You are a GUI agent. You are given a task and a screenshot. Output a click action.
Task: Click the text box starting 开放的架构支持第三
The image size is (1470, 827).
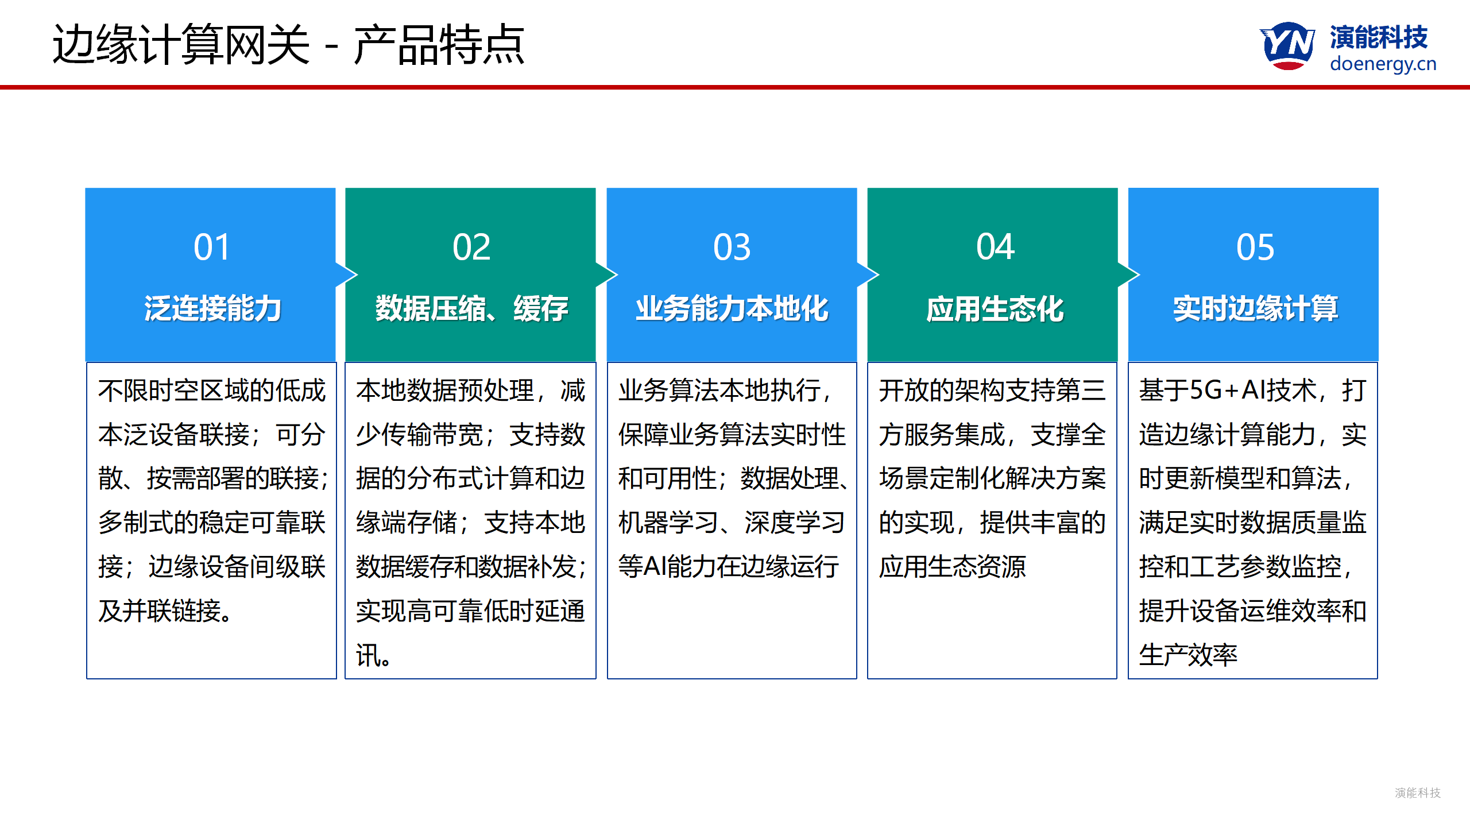(992, 520)
